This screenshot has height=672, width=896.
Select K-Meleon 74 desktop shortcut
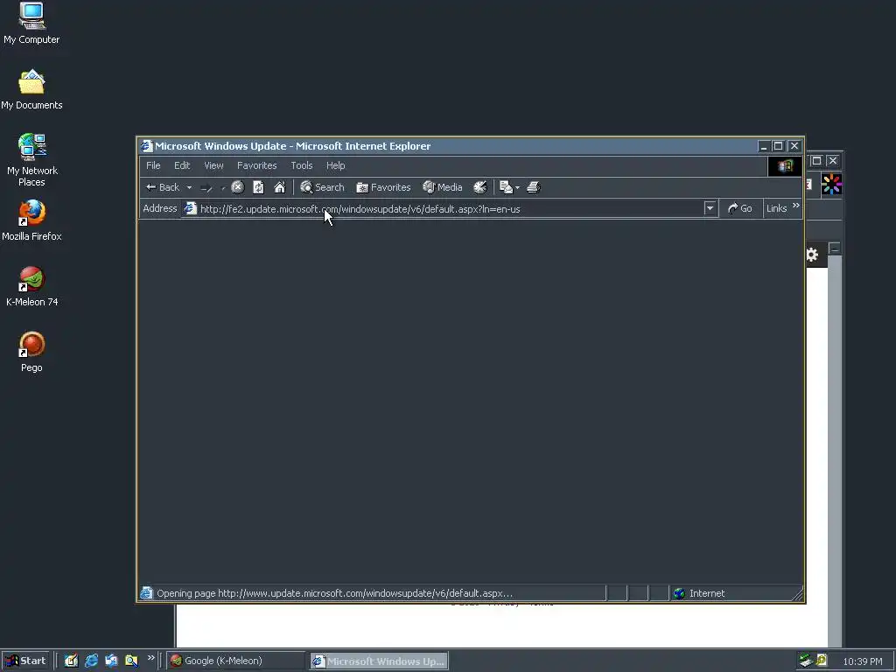tap(31, 287)
